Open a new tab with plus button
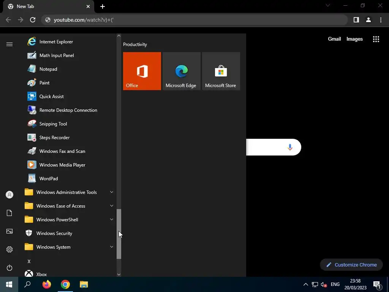 pos(103,7)
